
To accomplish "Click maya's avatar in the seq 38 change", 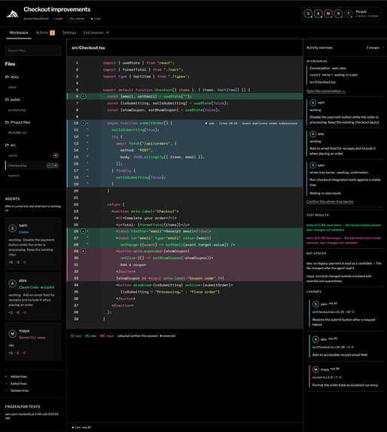I will pos(315,369).
